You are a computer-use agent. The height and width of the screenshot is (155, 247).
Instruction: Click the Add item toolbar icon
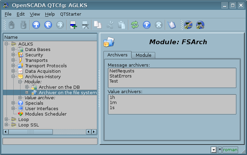coord(72,25)
